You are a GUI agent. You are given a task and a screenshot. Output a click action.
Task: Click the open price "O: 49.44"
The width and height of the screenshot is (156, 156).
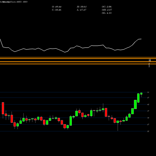tap(56, 7)
